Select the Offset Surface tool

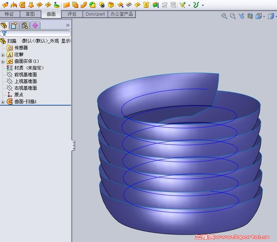[75, 5]
